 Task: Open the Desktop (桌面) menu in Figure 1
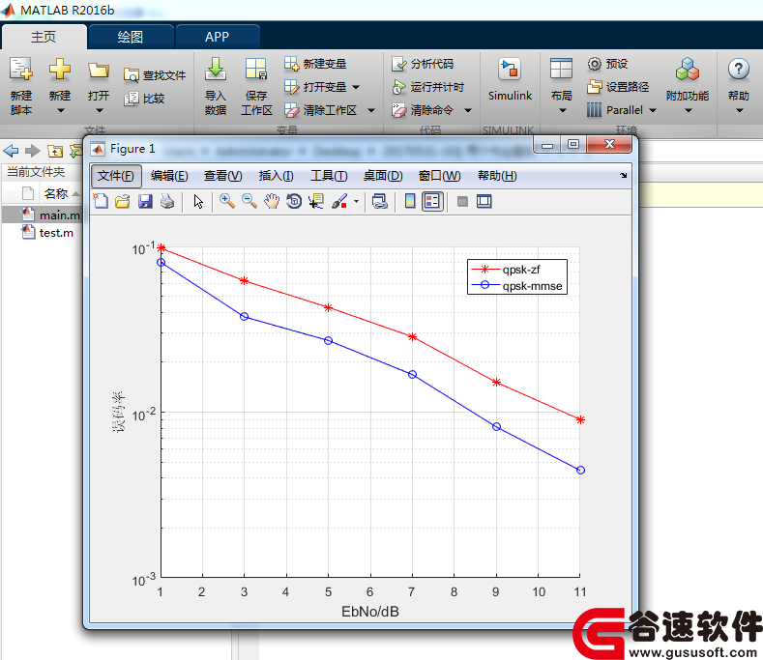383,176
